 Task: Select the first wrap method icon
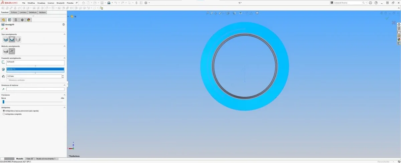point(5,51)
